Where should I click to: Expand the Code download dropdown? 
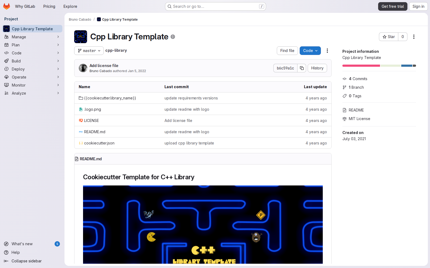(x=310, y=51)
